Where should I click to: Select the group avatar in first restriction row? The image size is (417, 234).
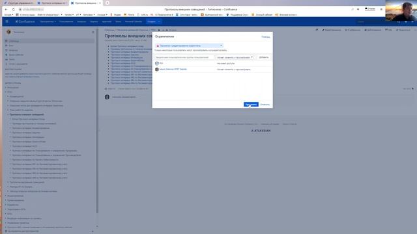(157, 64)
